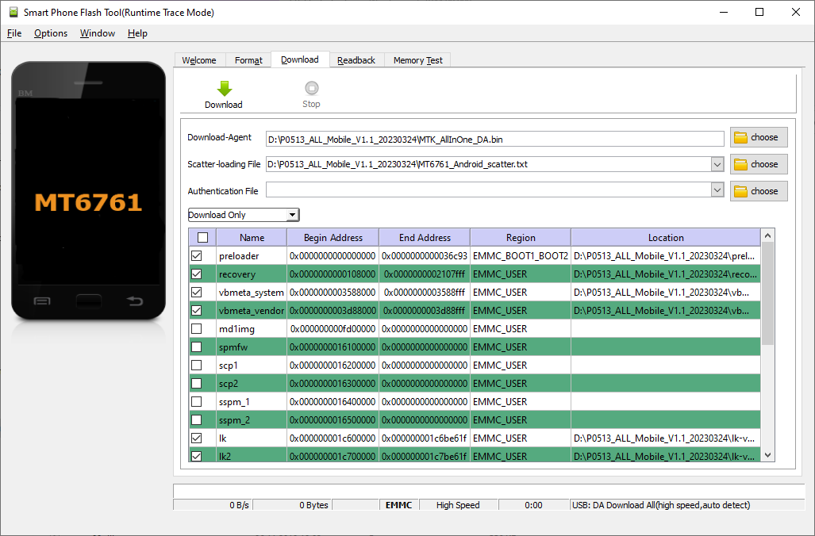Click the phone's home button graphic

point(88,301)
